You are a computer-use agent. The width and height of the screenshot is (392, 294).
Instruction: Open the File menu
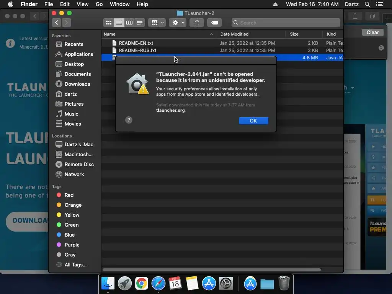coord(49,4)
